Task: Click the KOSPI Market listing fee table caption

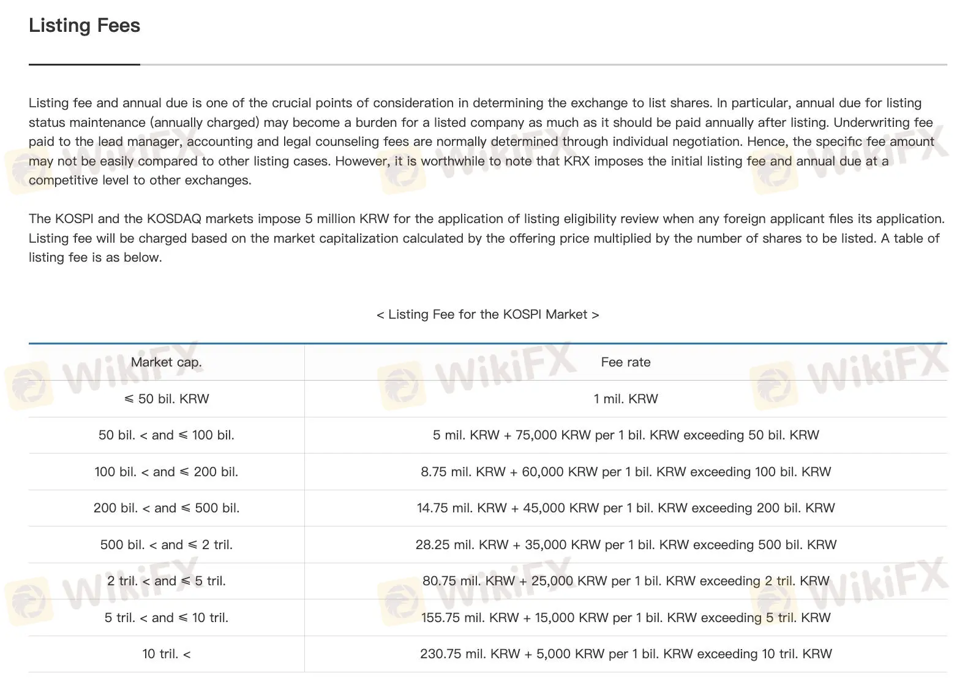Action: 487,314
